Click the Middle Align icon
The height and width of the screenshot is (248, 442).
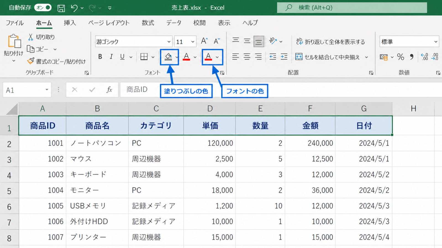(x=247, y=41)
